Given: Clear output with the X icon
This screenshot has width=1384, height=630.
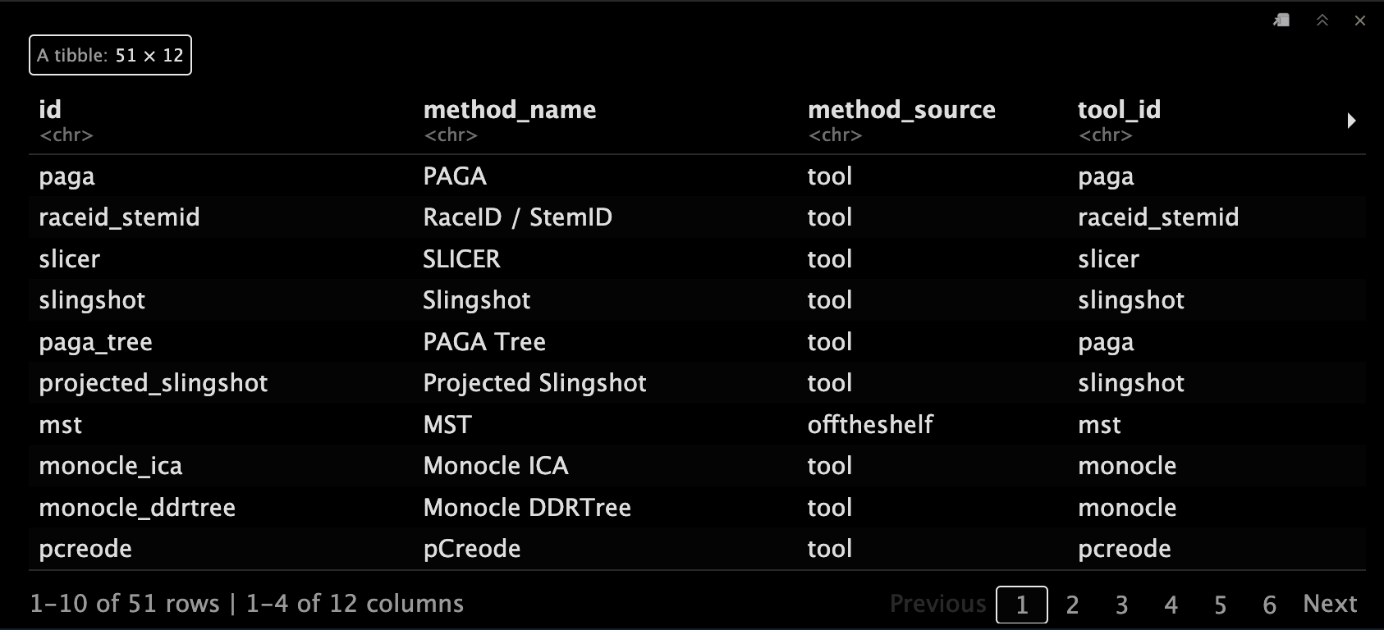Looking at the screenshot, I should (x=1360, y=21).
